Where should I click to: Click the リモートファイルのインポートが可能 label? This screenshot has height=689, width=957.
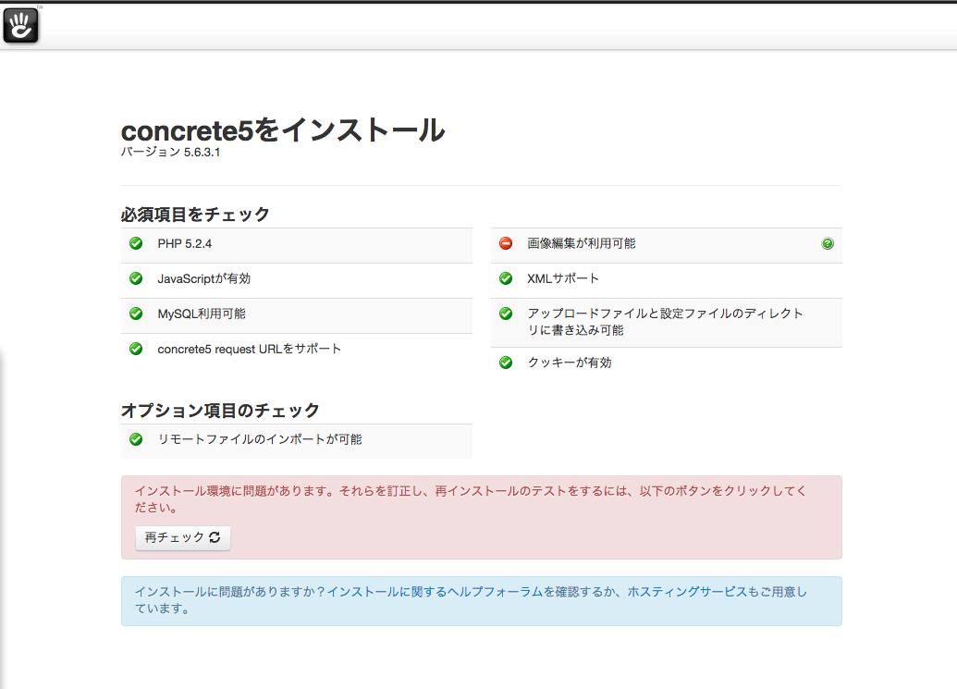click(x=260, y=439)
